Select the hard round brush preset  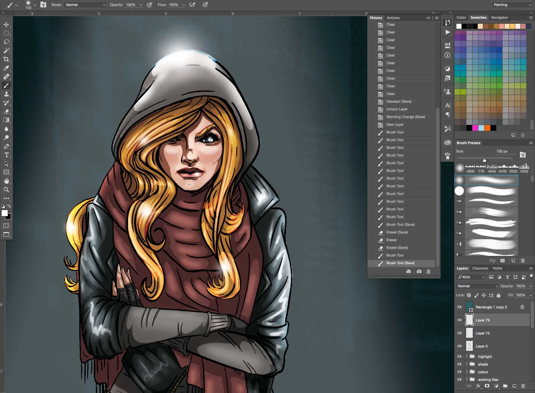[x=486, y=191]
